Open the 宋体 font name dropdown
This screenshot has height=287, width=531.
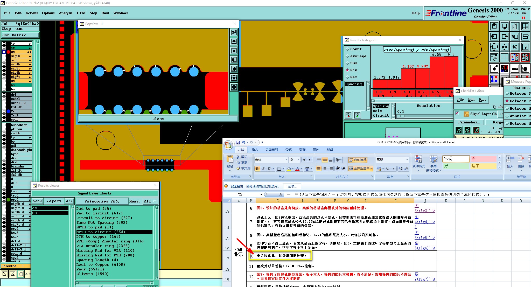(x=286, y=160)
